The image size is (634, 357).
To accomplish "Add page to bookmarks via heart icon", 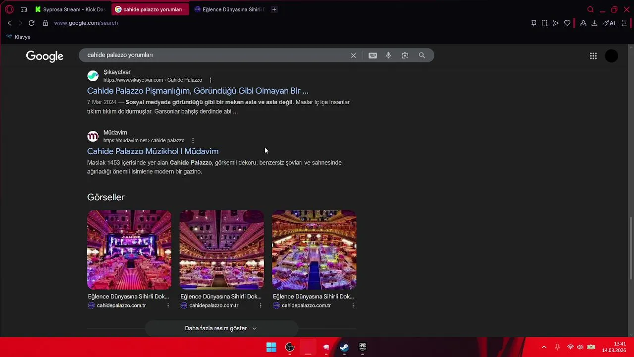I will pyautogui.click(x=567, y=23).
